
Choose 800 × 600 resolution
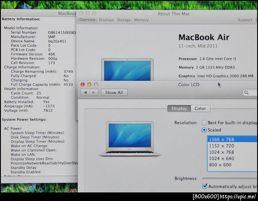pyautogui.click(x=232, y=165)
